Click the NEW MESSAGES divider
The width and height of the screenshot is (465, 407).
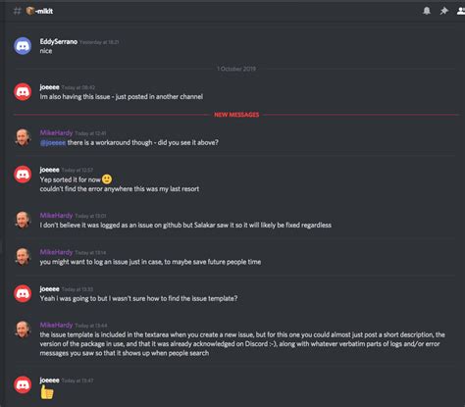click(x=236, y=115)
